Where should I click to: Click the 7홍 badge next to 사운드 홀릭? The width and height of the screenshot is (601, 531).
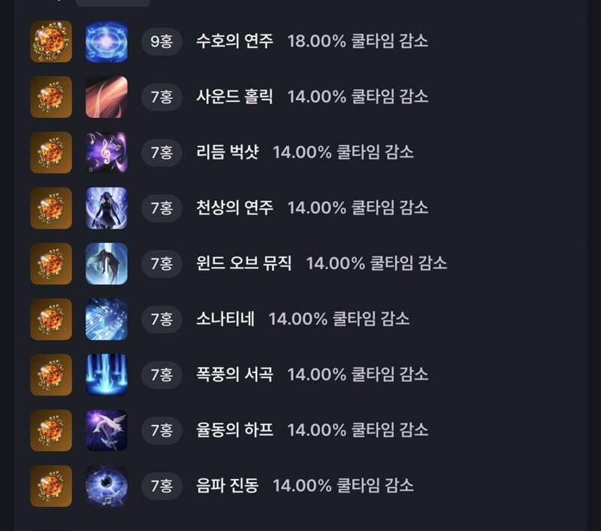(x=162, y=97)
